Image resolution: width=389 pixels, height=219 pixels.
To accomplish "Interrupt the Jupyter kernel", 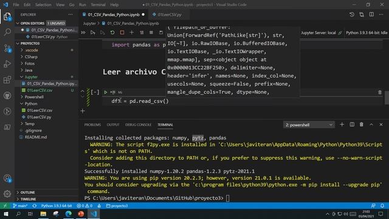I will pyautogui.click(x=122, y=32).
